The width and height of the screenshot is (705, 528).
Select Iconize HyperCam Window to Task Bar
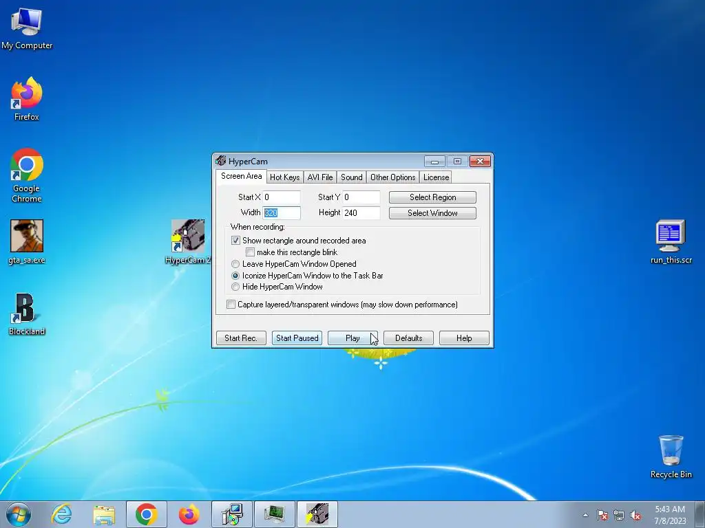click(235, 276)
